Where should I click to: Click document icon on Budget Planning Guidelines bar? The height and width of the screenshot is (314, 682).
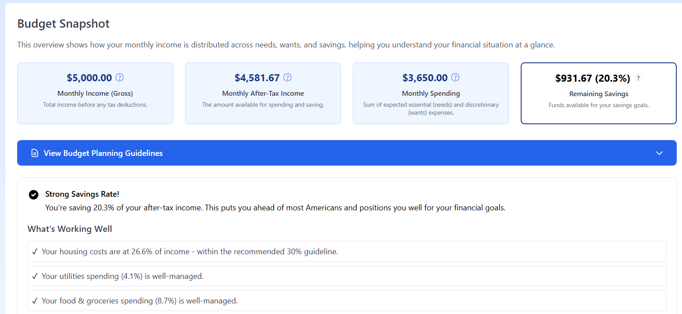(35, 153)
